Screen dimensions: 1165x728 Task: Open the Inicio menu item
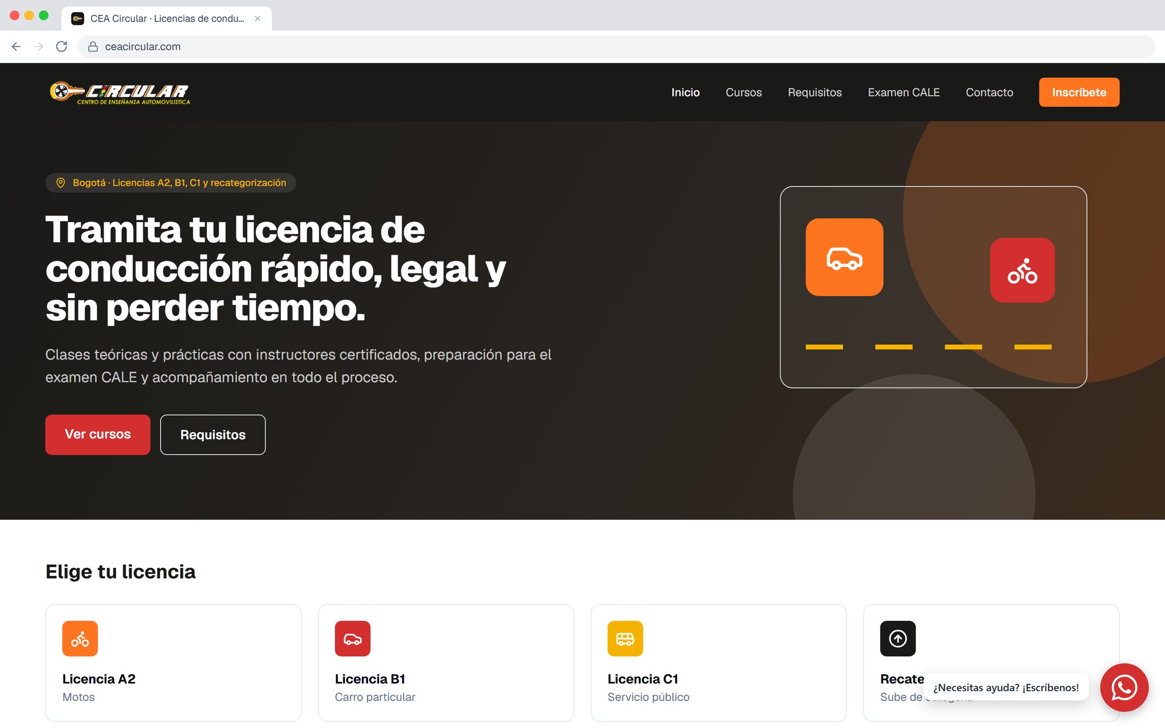685,92
